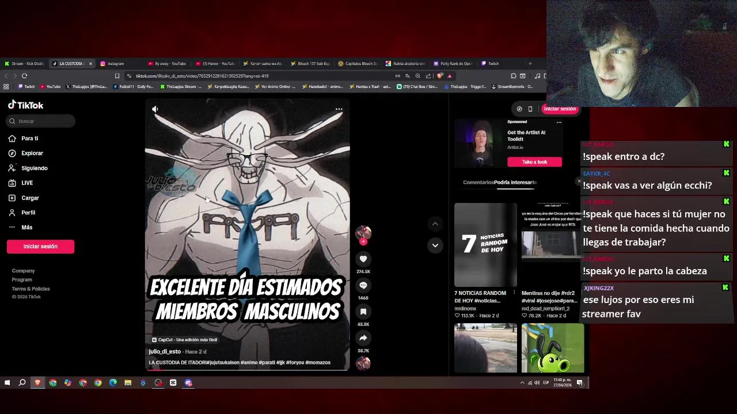Open the Program footer link

22,279
